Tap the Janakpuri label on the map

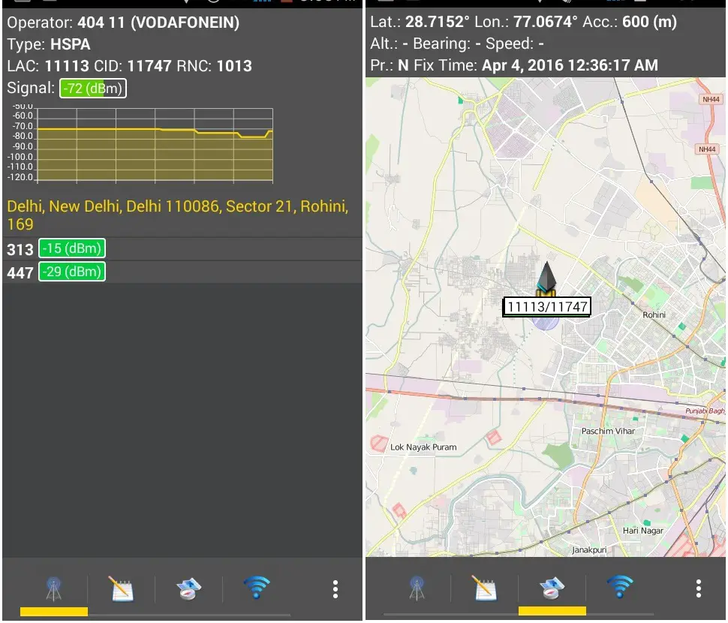[x=589, y=550]
